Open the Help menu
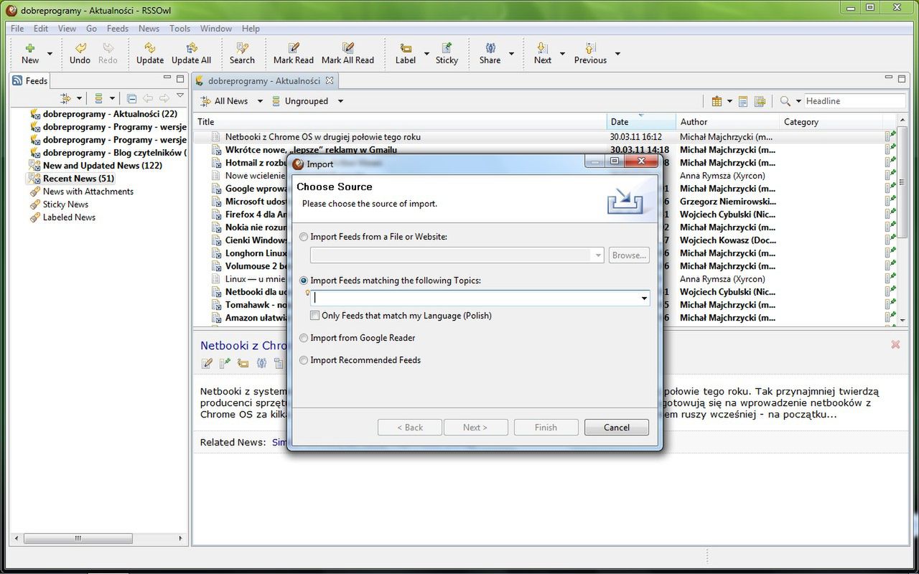 pyautogui.click(x=251, y=29)
